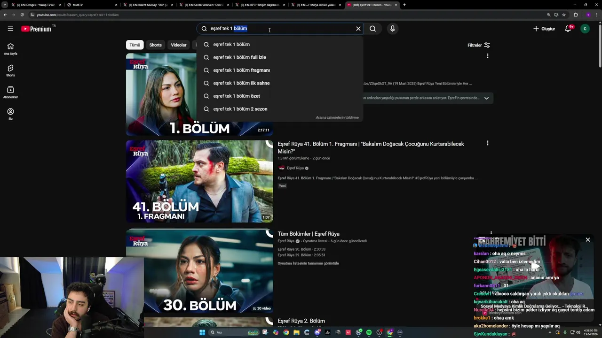The height and width of the screenshot is (338, 602).
Task: Open the taskbar clock and date
Action: pyautogui.click(x=591, y=332)
